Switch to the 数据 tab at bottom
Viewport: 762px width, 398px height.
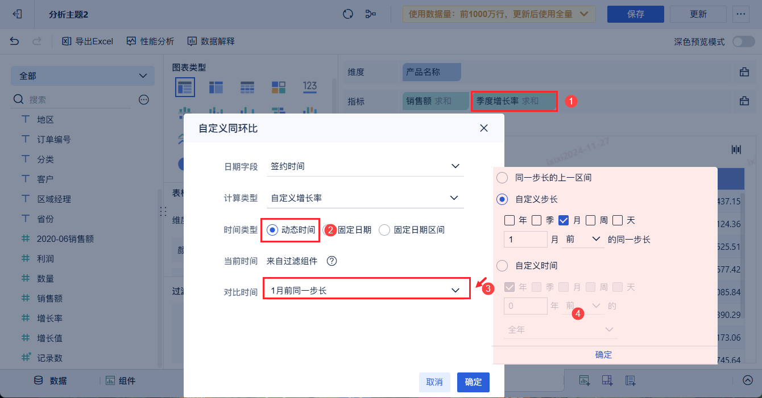51,380
